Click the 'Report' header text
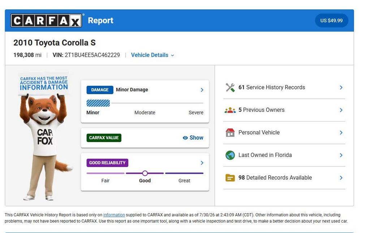Screen dimensions: 370x233 100,21
